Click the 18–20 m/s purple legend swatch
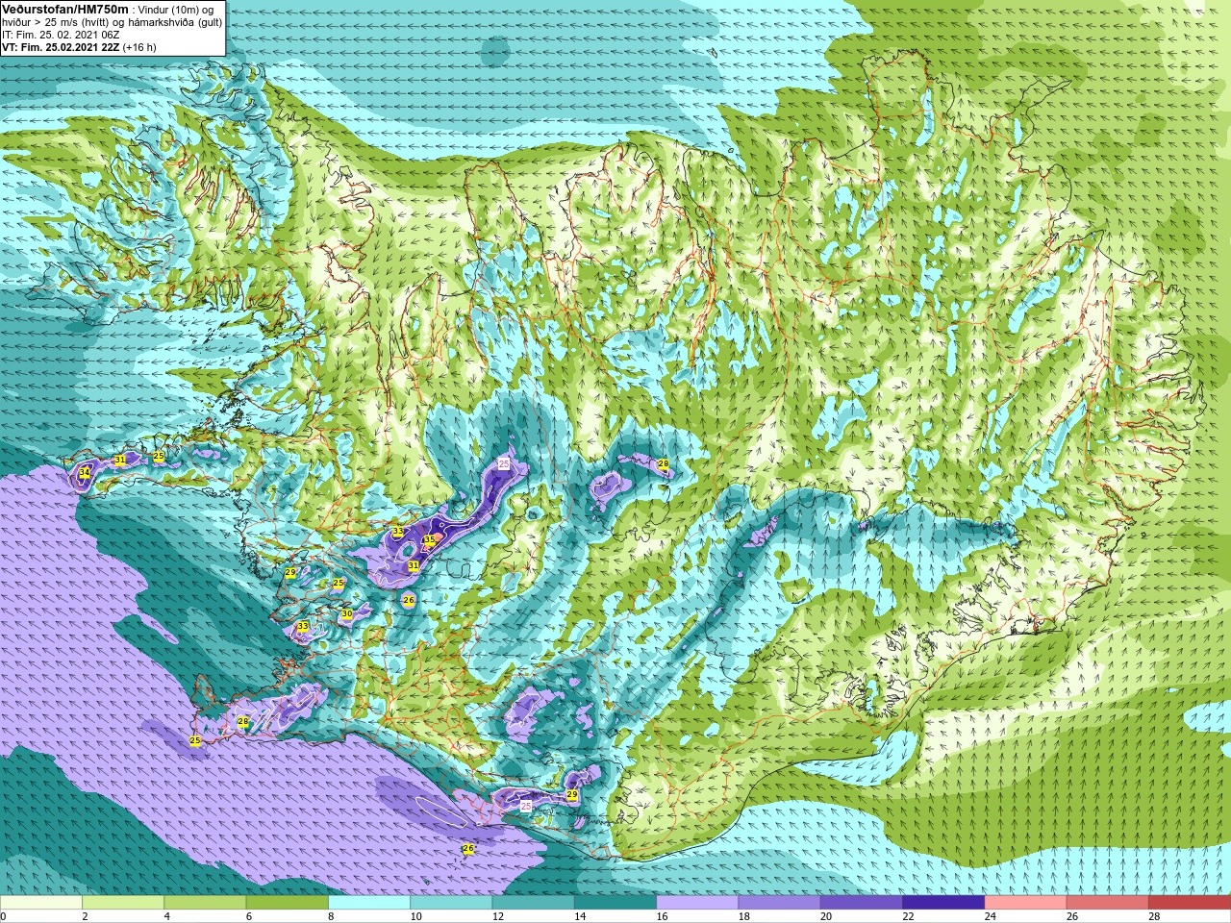This screenshot has width=1231, height=923. [x=780, y=903]
